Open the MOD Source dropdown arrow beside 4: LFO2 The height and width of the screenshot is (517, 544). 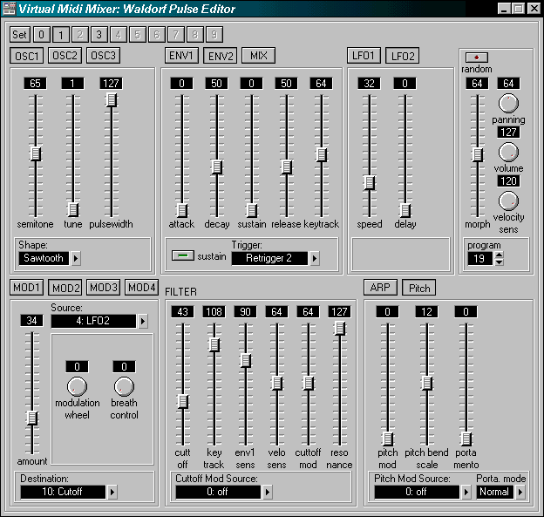143,322
